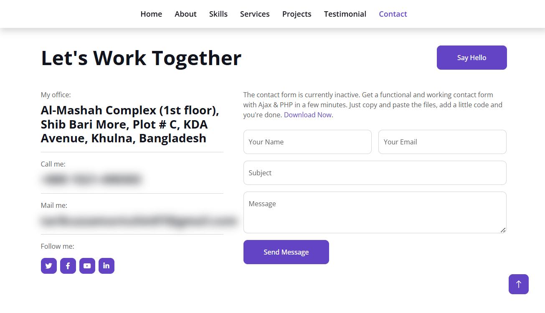Click into the Subject field
The width and height of the screenshot is (545, 313).
click(375, 173)
